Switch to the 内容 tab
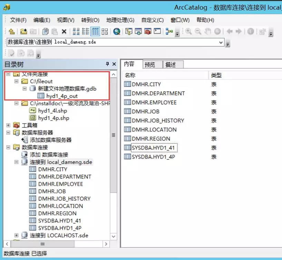This screenshot has width=282, height=260. (132, 64)
